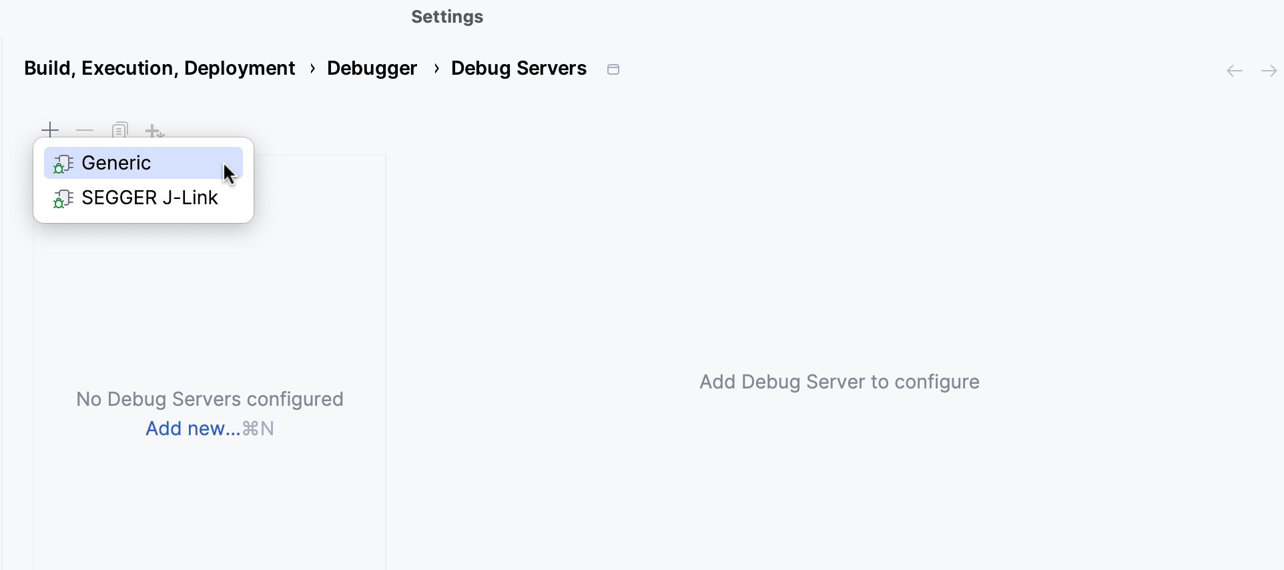Click the Generic debug server icon

[x=63, y=164]
